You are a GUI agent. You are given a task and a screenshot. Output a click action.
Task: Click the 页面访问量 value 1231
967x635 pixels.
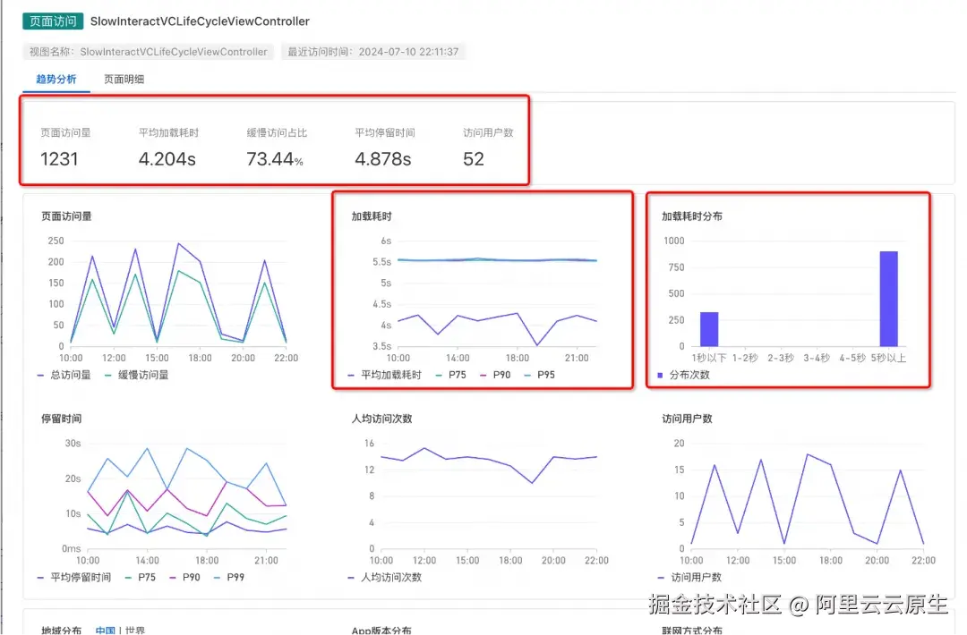(59, 159)
